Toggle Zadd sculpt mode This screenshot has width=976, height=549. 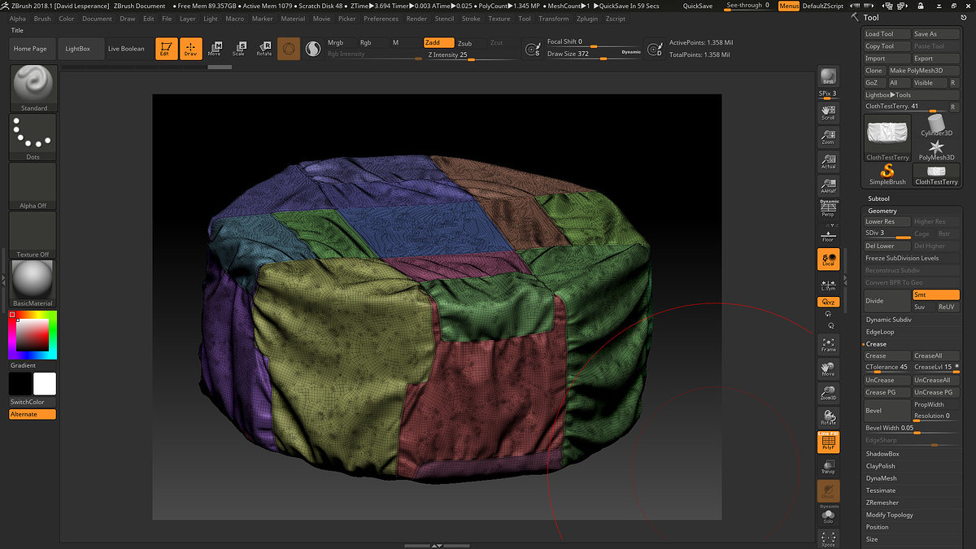438,42
